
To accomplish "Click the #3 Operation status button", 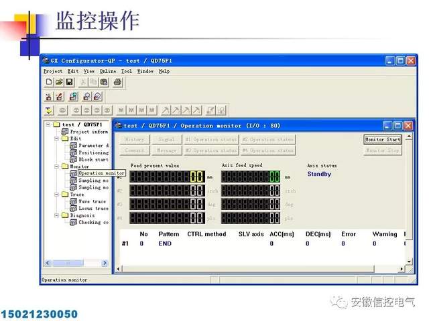I will tap(211, 150).
